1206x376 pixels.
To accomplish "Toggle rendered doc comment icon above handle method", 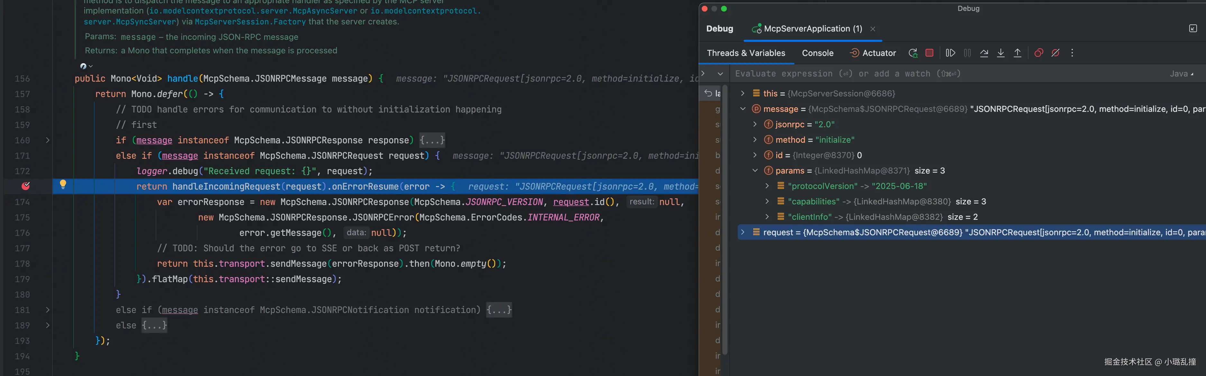I will 83,66.
